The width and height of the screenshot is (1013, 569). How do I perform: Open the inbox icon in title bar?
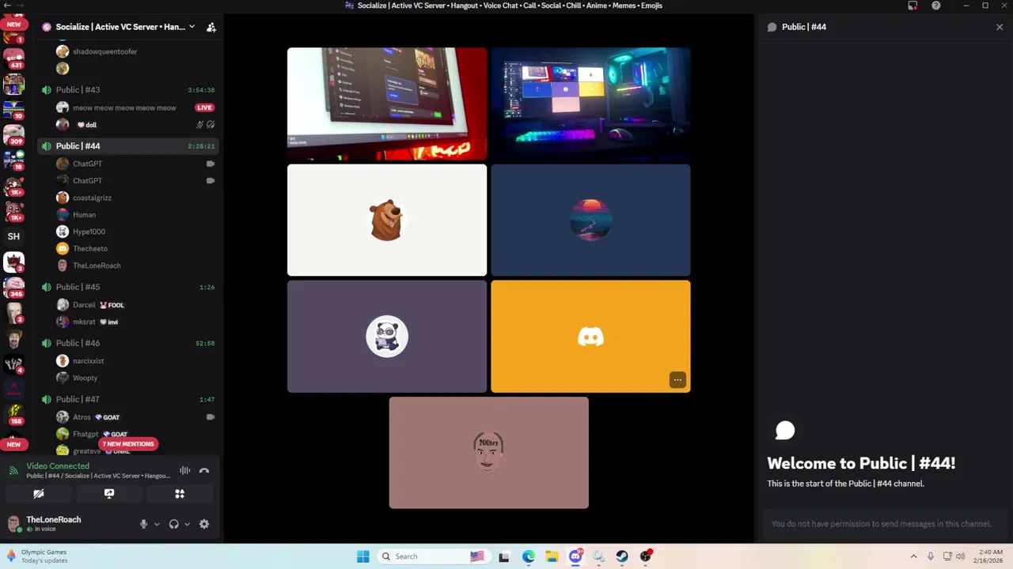point(912,6)
